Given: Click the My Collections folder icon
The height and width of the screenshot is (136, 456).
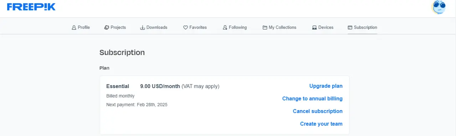Looking at the screenshot, I should (x=265, y=27).
